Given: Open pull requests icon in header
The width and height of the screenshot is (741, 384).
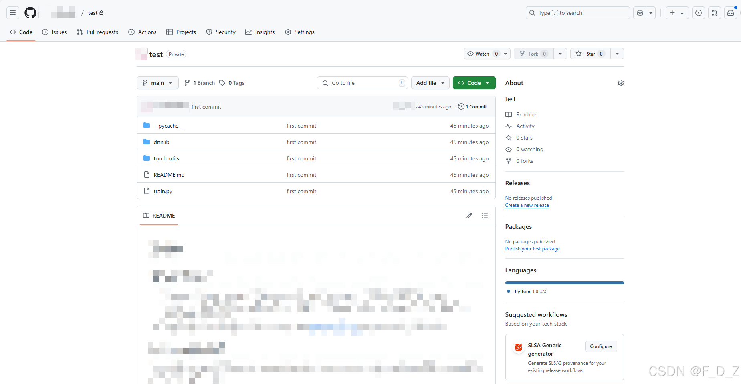Looking at the screenshot, I should [x=715, y=13].
